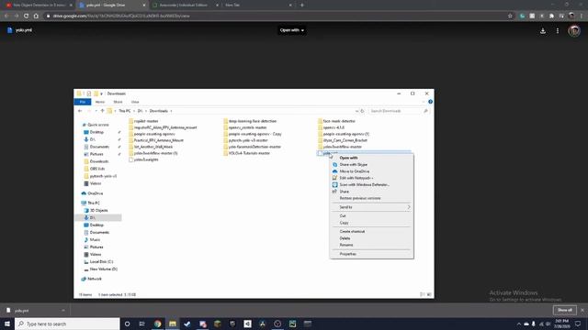Select the face-mask-detector folder
This screenshot has height=330, width=588.
(x=339, y=121)
